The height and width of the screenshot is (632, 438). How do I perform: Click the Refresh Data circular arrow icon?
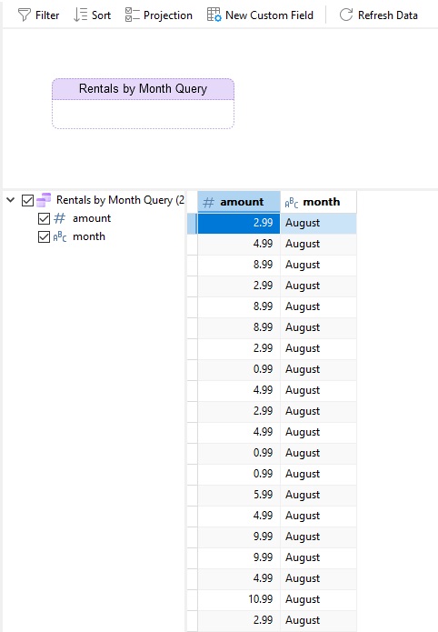(x=346, y=15)
